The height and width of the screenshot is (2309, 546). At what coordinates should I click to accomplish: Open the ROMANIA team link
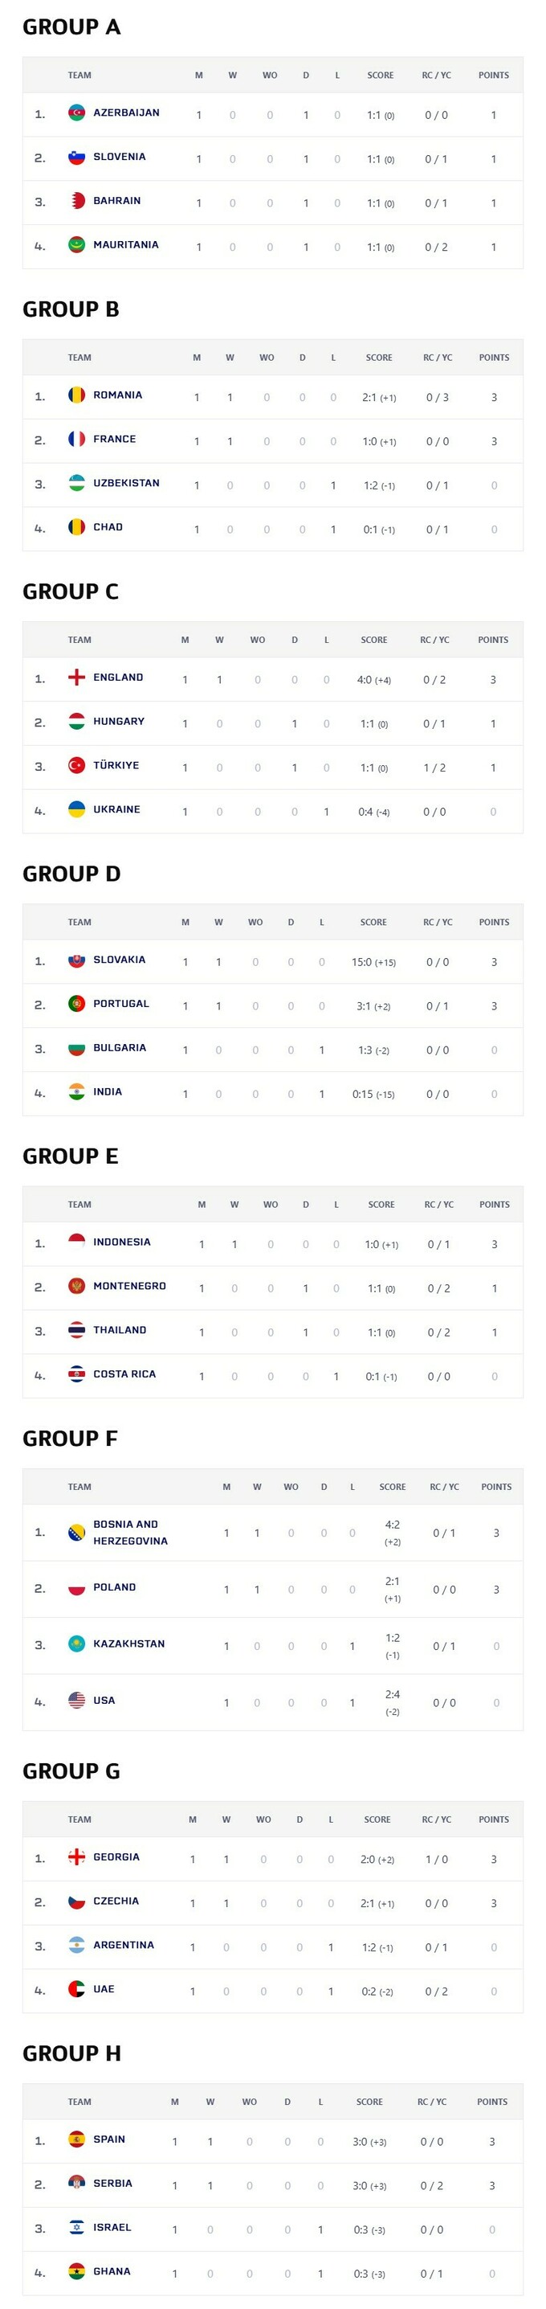click(x=117, y=395)
